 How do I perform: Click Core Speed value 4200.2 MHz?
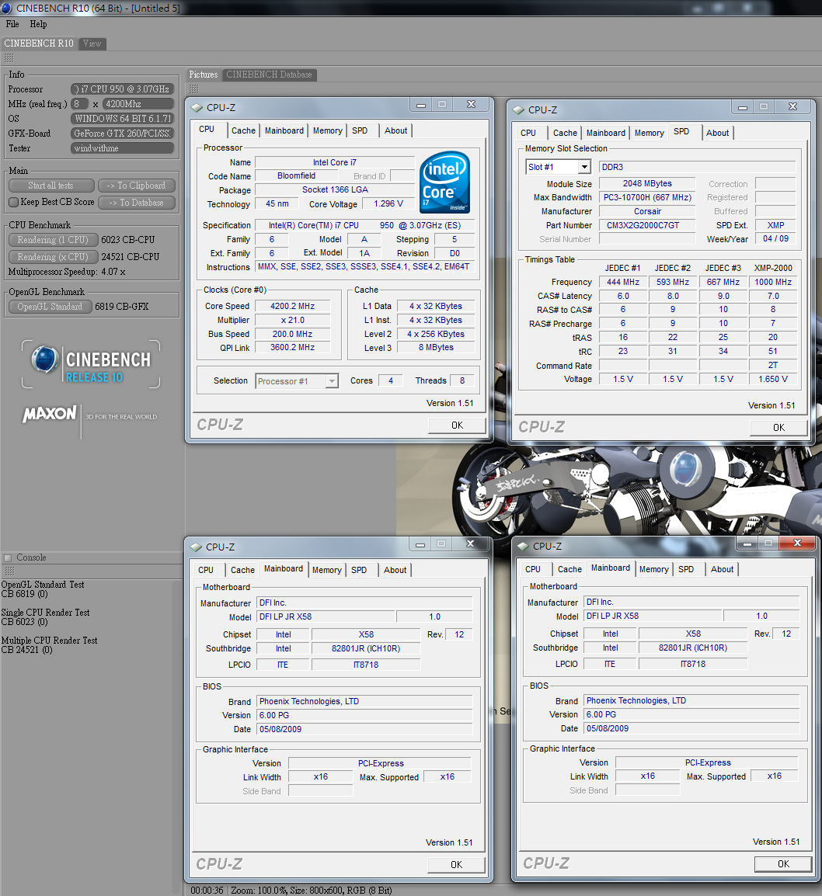click(293, 306)
